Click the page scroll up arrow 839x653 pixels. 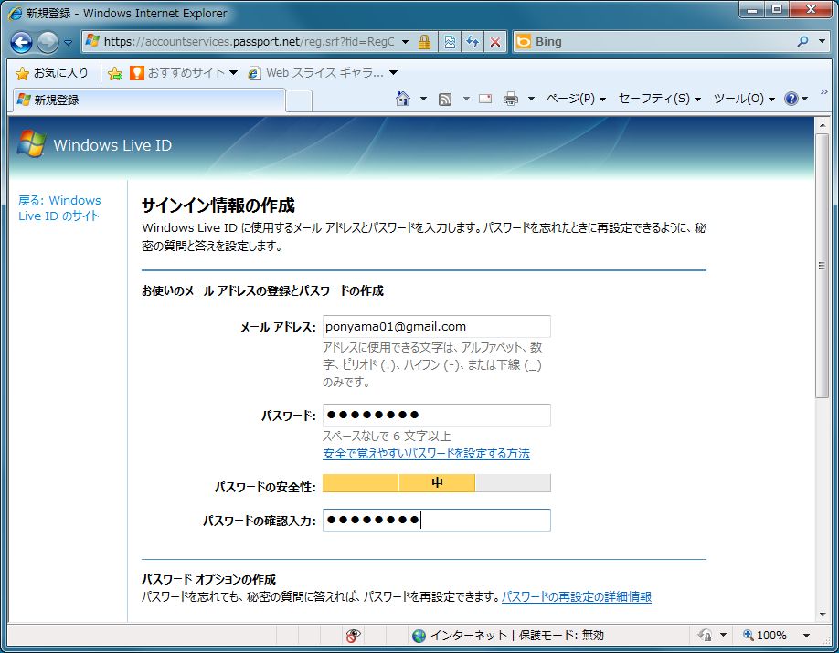pos(823,124)
